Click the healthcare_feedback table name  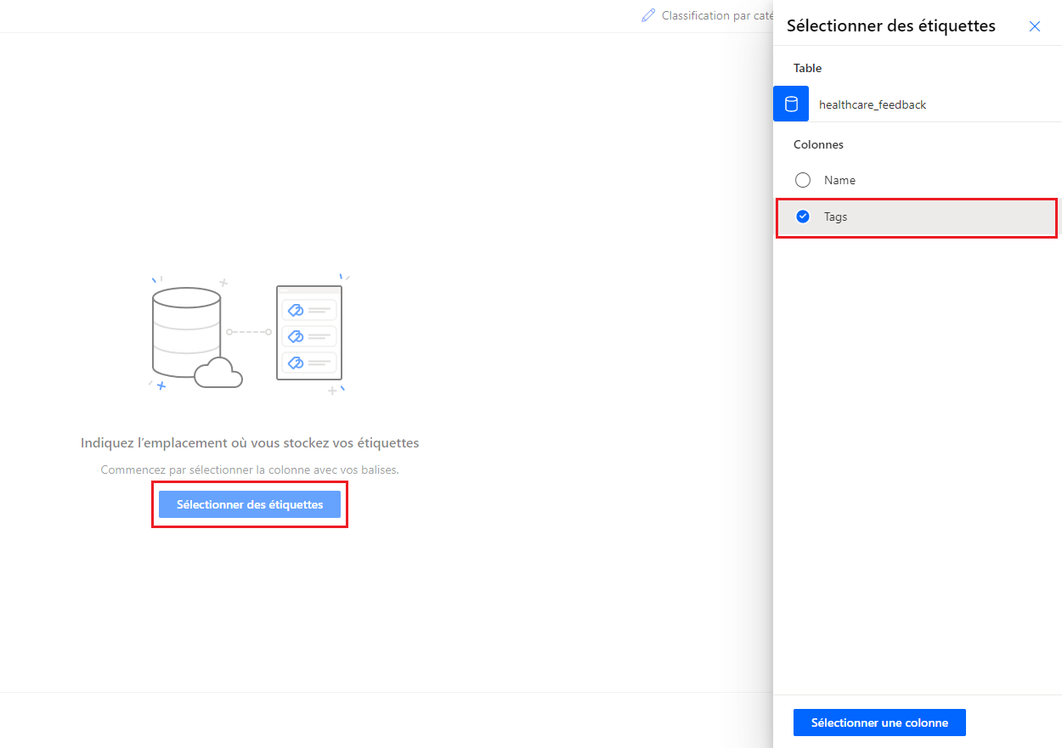(873, 104)
